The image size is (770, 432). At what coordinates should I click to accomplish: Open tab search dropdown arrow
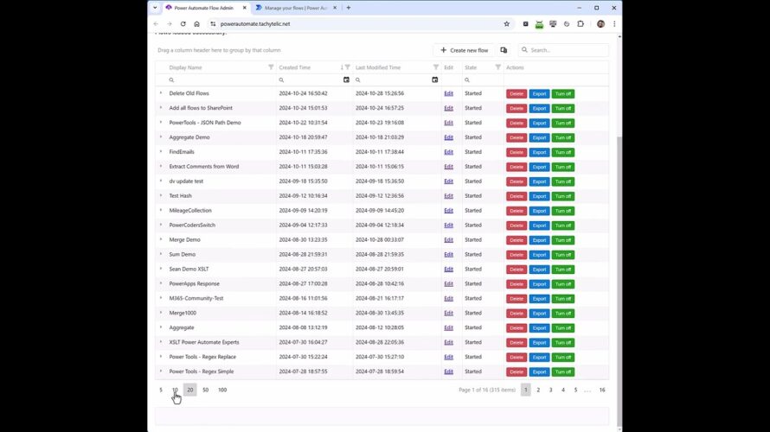(x=155, y=8)
